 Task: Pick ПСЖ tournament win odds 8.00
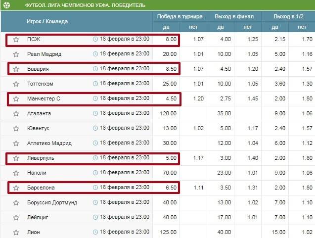coord(171,39)
